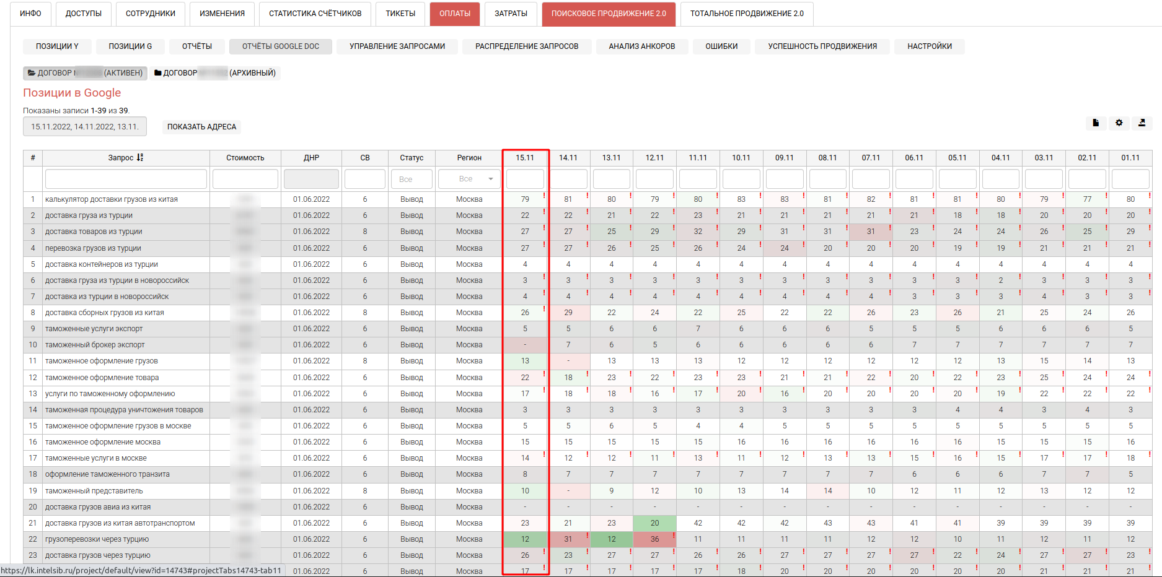Click the Показать адреса button
This screenshot has height=577, width=1162.
pos(201,127)
